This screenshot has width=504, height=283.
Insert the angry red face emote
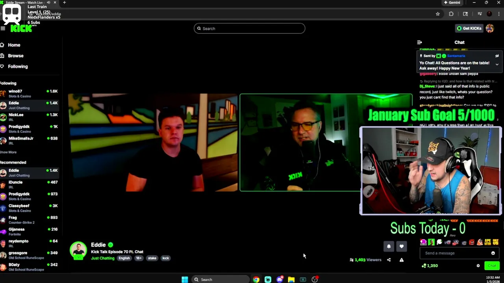pyautogui.click(x=472, y=242)
